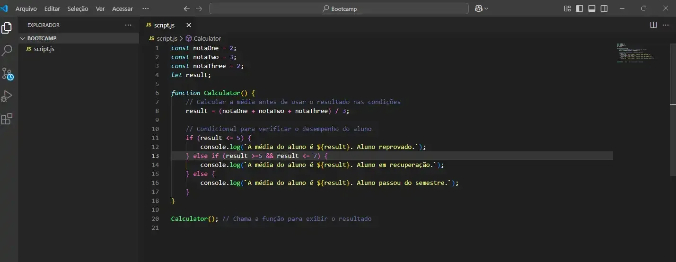
Task: Click the 'Aluno reprovado' console.log line
Action: (313, 147)
